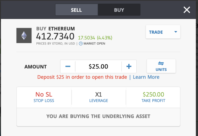Click the green 17.5034 (4.43%) change
This screenshot has height=136, width=198.
(x=95, y=38)
